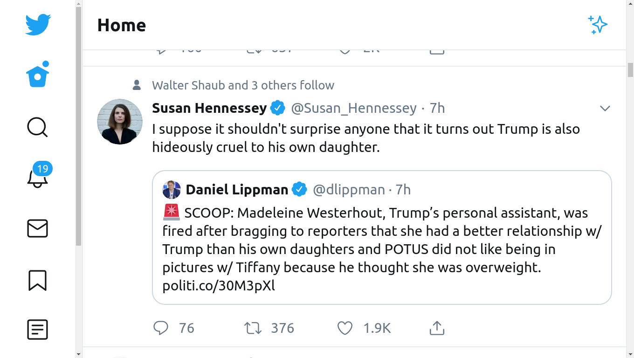
Task: Click the @Susan_Hennessey handle
Action: tap(354, 108)
